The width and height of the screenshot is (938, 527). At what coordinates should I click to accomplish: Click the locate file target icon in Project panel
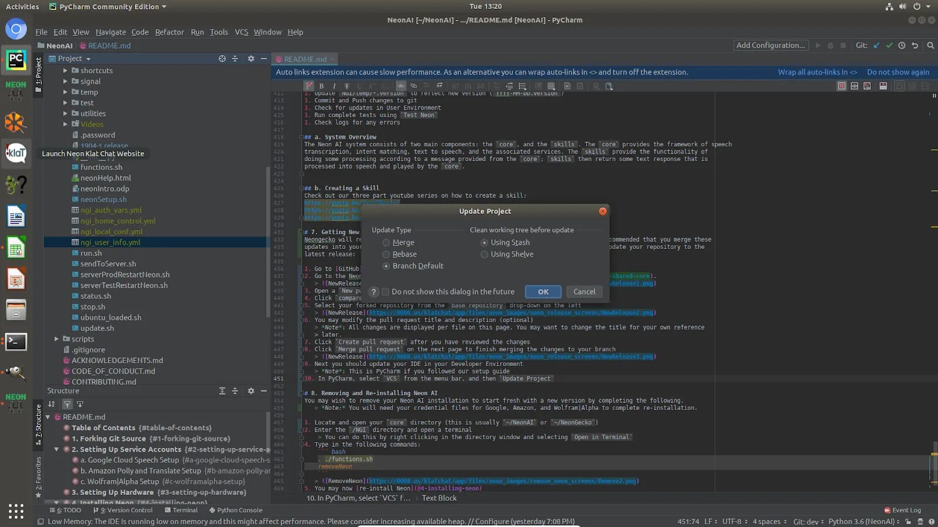[x=222, y=59]
